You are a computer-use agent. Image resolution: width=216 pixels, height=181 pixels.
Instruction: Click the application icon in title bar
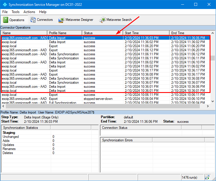[x=5, y=5]
